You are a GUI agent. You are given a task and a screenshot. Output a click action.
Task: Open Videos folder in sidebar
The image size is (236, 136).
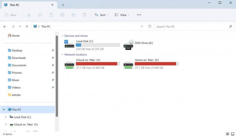tap(14, 87)
